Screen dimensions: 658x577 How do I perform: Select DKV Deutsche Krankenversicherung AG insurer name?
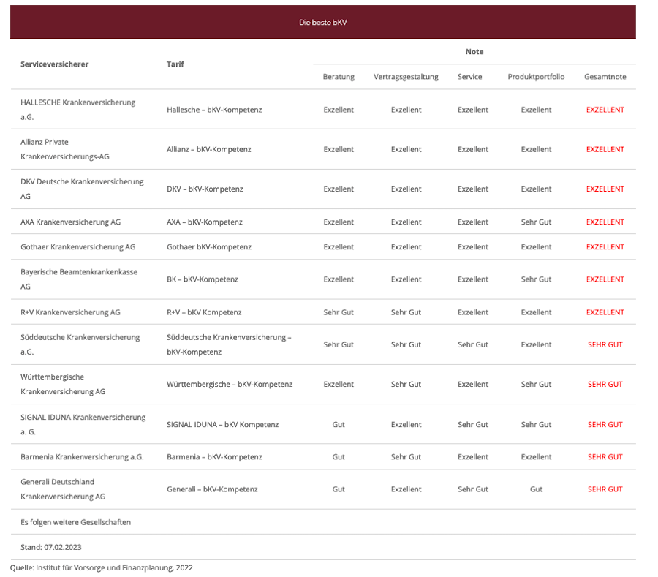click(82, 189)
